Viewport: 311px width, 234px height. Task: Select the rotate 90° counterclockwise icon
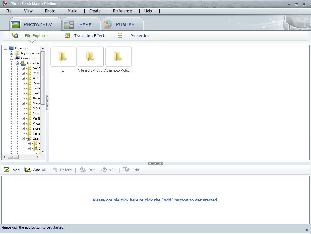[104, 170]
